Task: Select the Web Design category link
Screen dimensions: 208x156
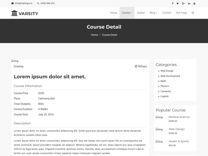Action: (x=167, y=71)
